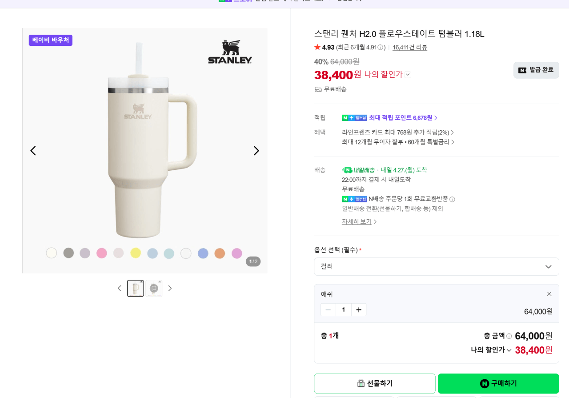Remove the 애쉬 option with the X

click(549, 294)
